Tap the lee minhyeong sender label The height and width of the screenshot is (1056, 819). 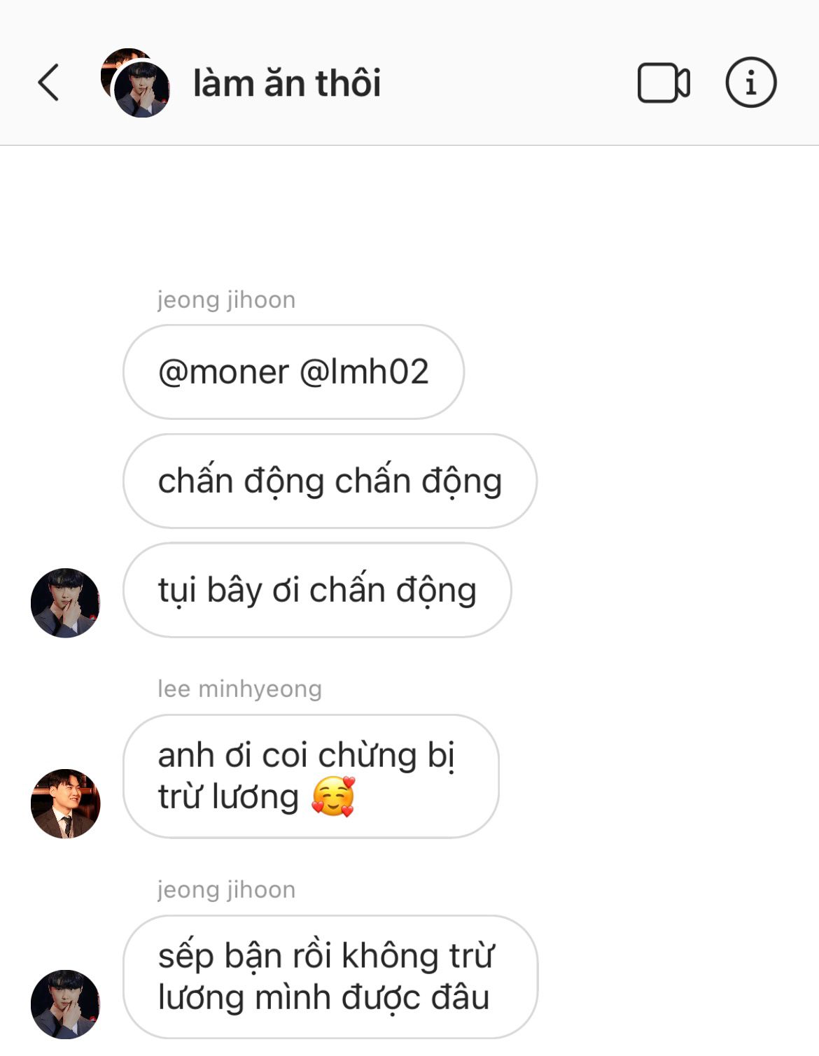239,689
